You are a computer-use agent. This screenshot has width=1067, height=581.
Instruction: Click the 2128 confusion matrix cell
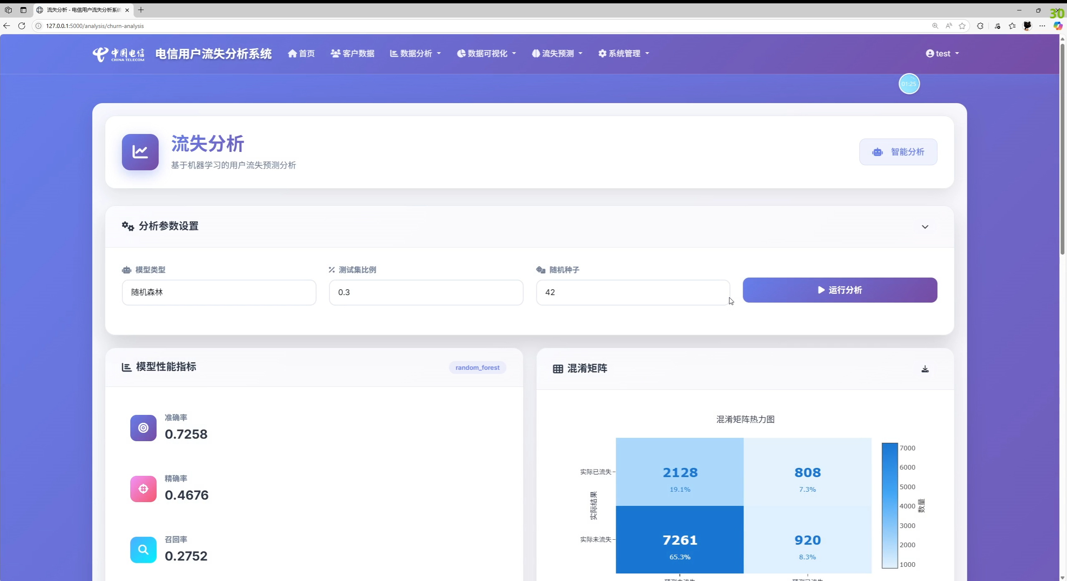click(680, 472)
